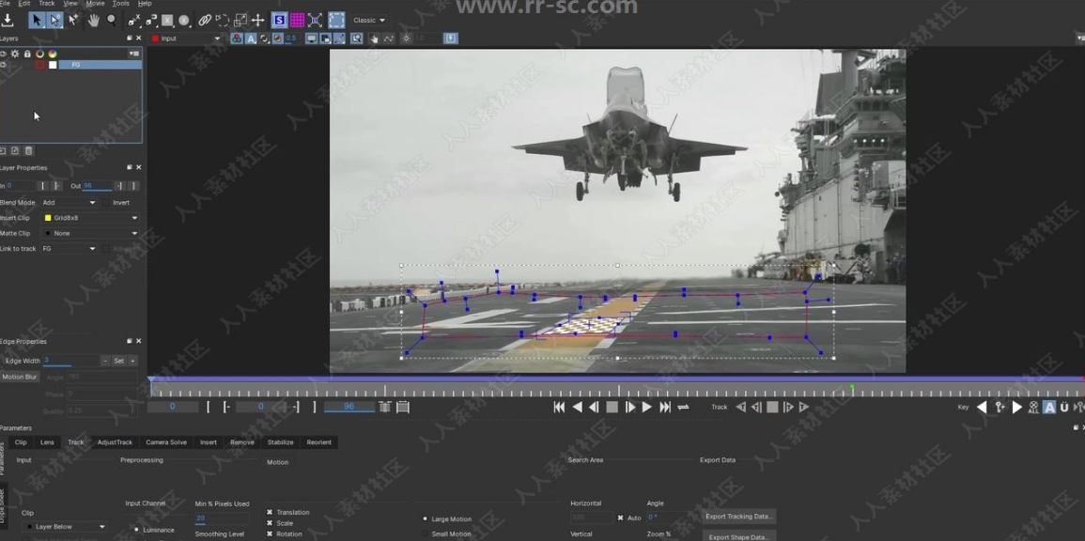Viewport: 1085px width, 541px height.
Task: Toggle the Autokey A button
Action: [1049, 408]
